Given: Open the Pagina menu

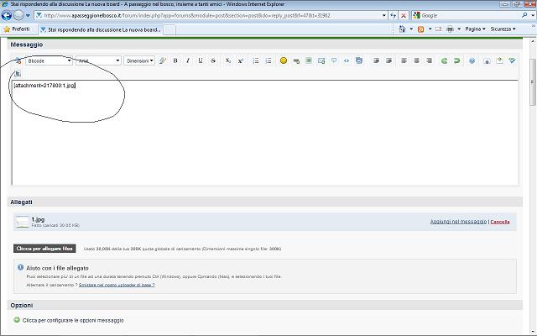Looking at the screenshot, I should (475, 29).
